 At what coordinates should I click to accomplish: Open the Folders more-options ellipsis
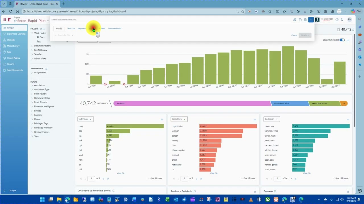44,29
